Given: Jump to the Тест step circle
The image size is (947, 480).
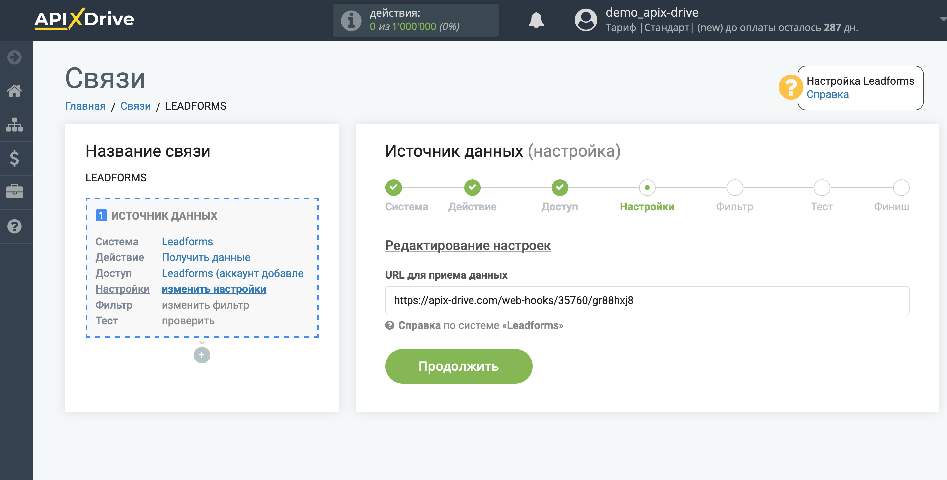Looking at the screenshot, I should [822, 188].
